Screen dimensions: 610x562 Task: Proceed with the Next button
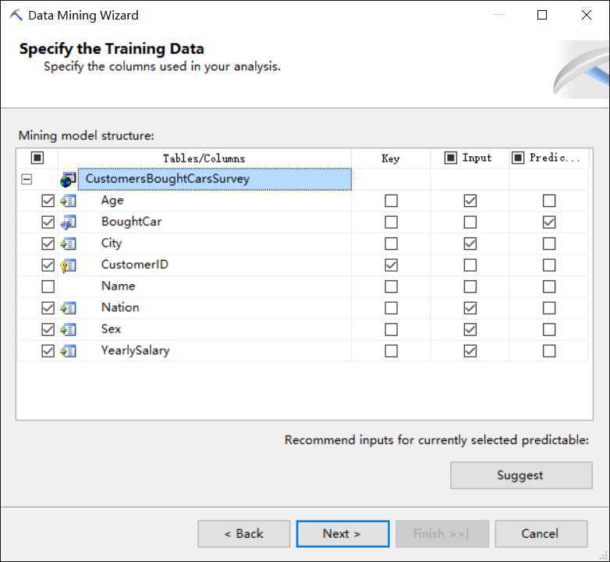click(x=342, y=534)
